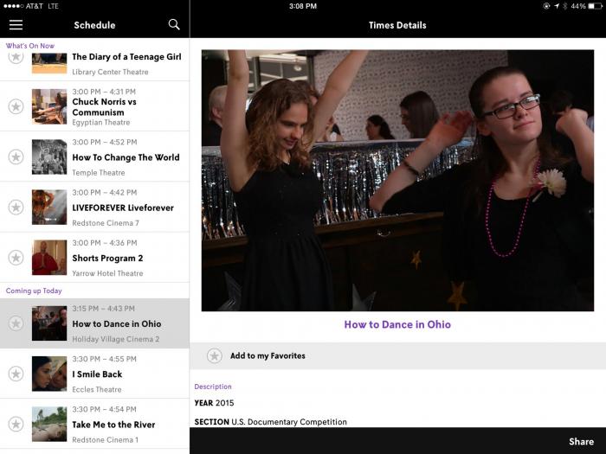The width and height of the screenshot is (606, 454).
Task: Open I Smile Back thumbnail
Action: [x=49, y=374]
